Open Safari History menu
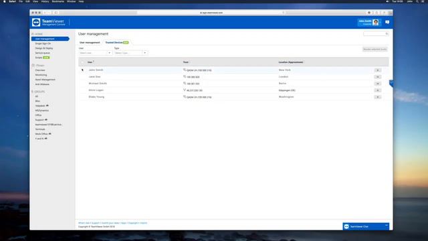Viewport: 428px width, 241px height. tap(45, 1)
